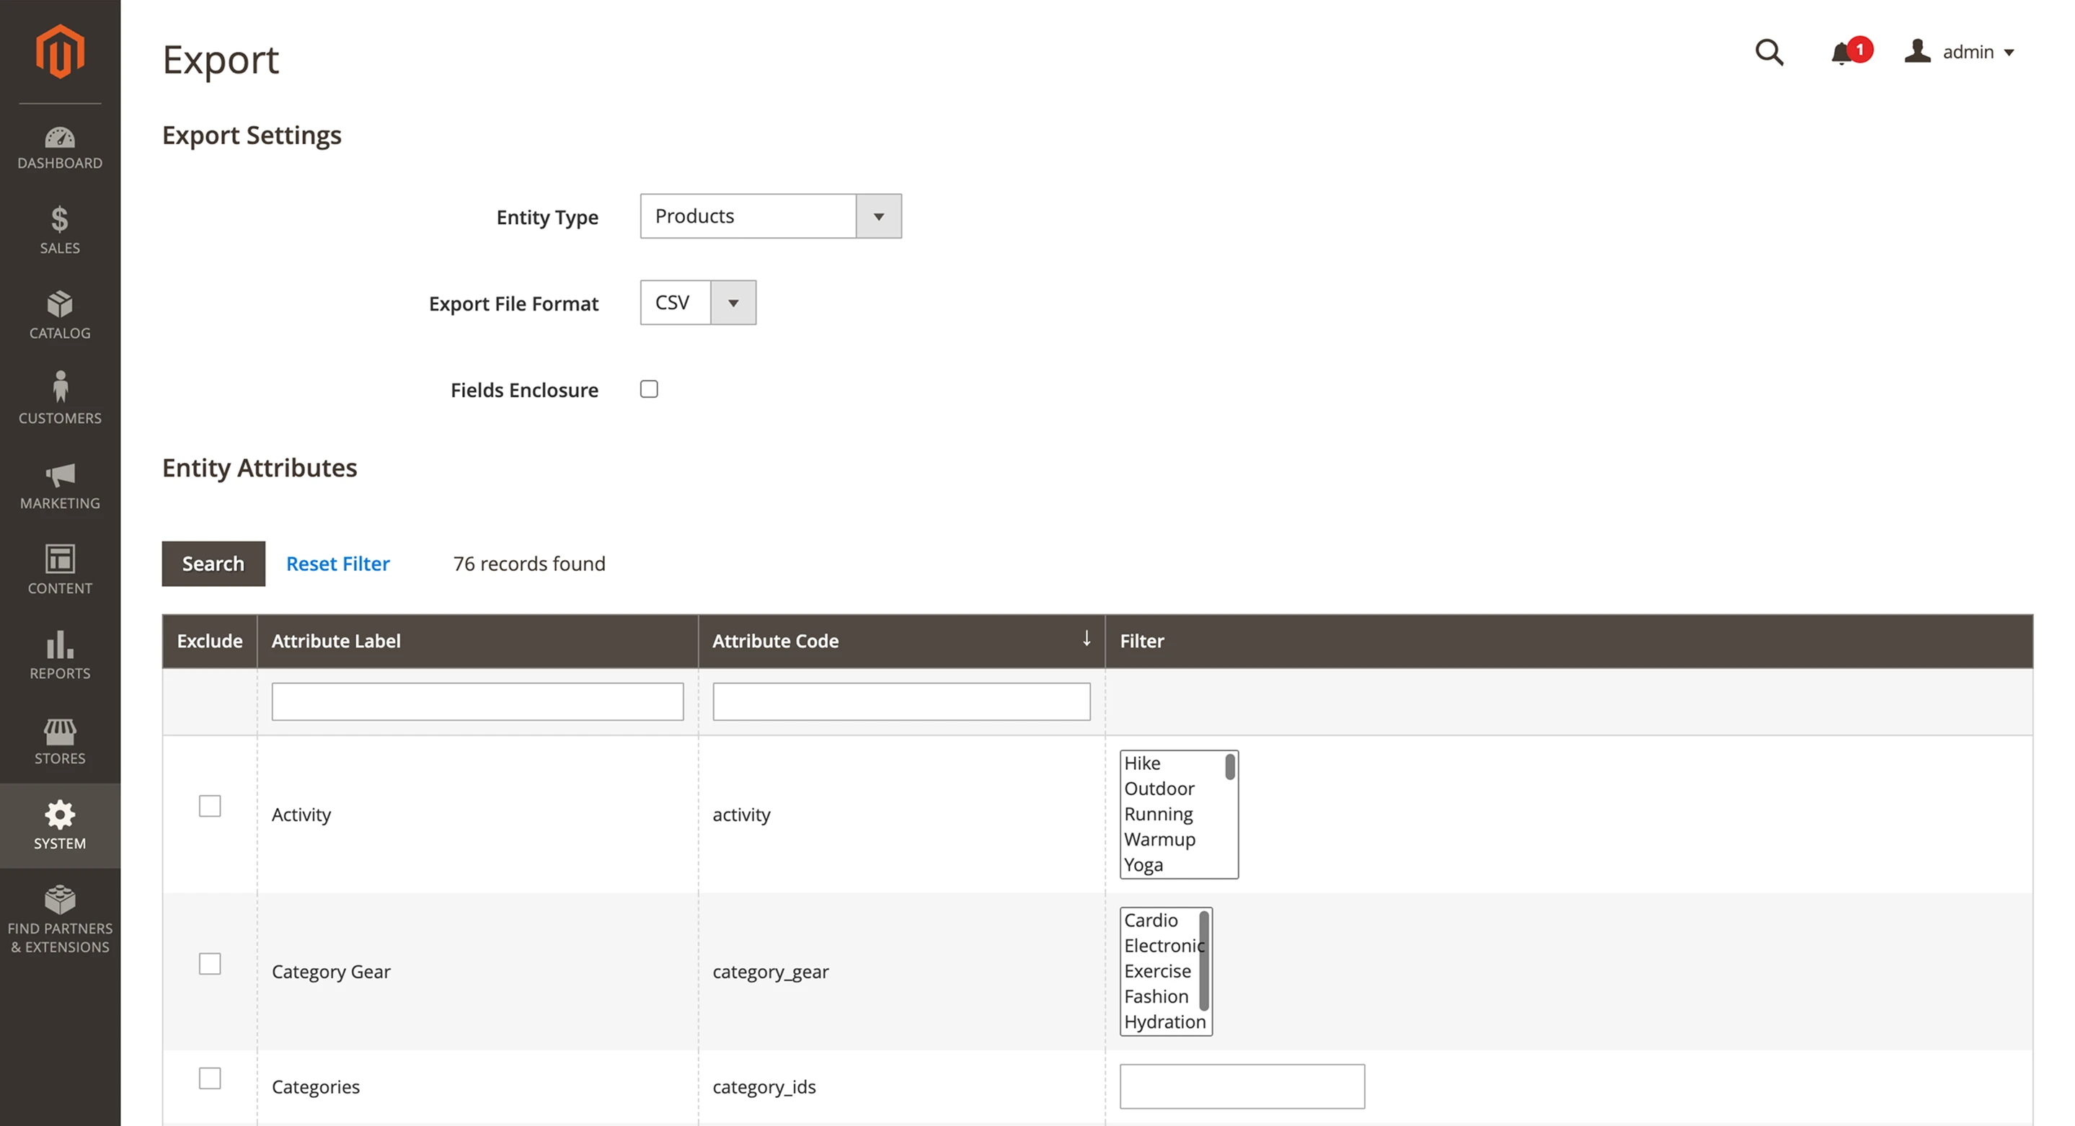Open the Entity Type dropdown
This screenshot has height=1126, width=2075.
click(x=878, y=216)
